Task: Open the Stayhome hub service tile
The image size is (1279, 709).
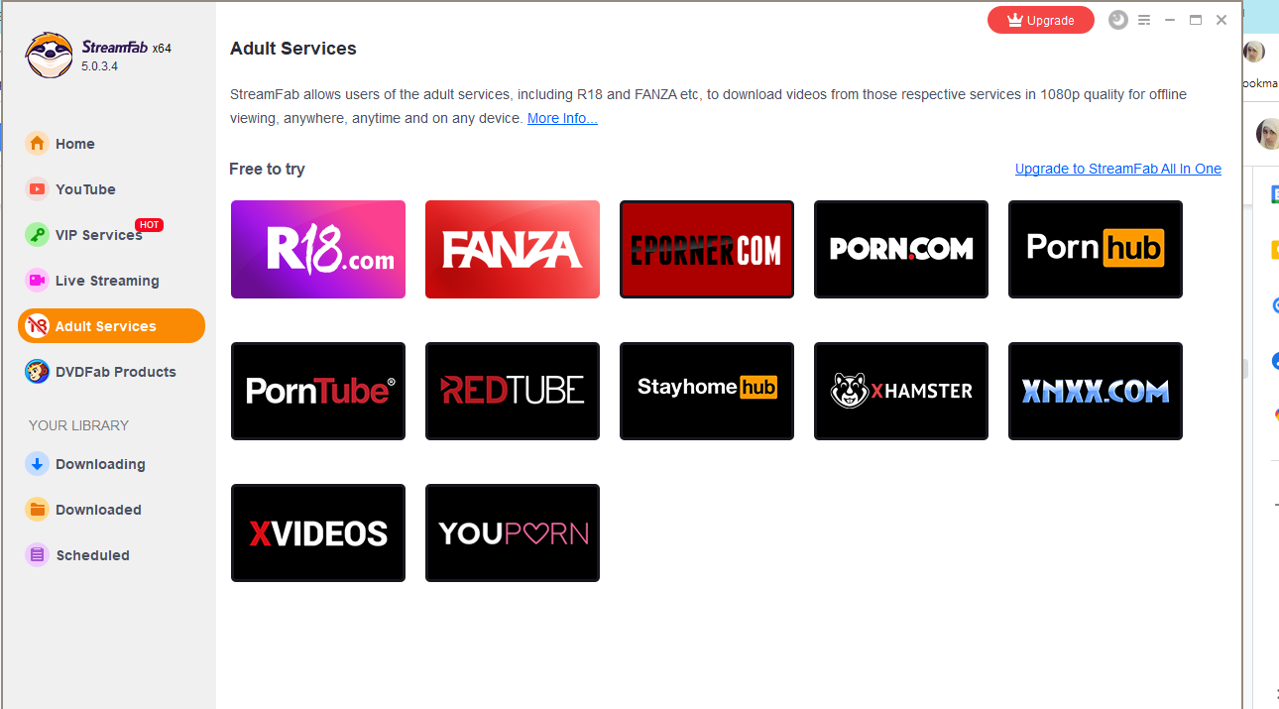Action: [707, 391]
